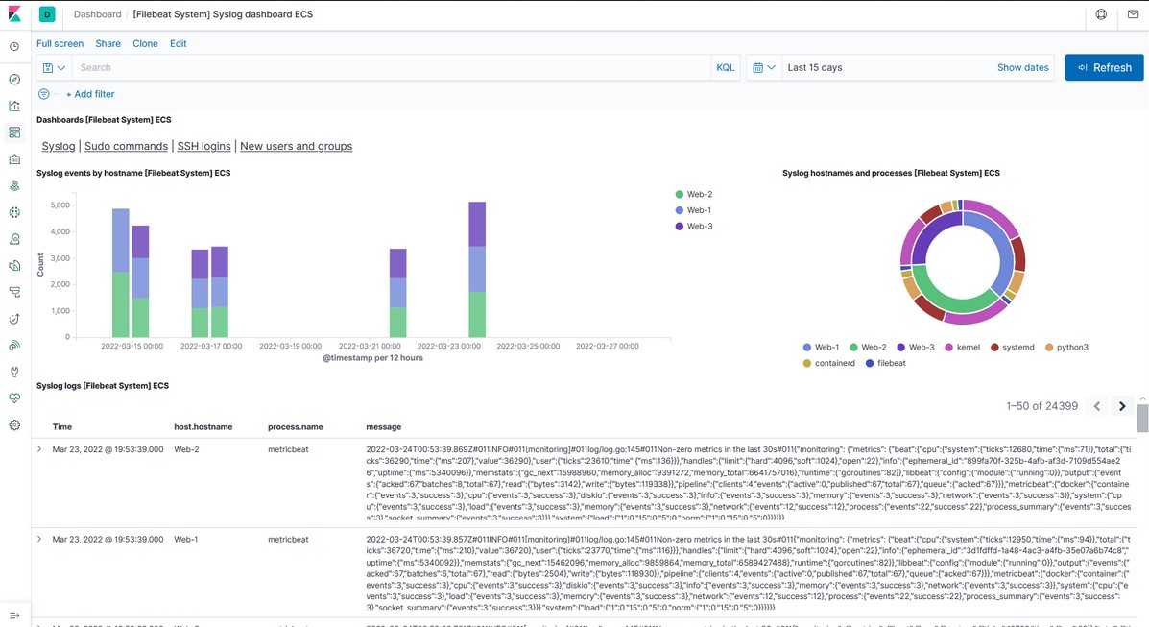Click the green D space avatar
This screenshot has height=627, width=1149.
pyautogui.click(x=47, y=14)
